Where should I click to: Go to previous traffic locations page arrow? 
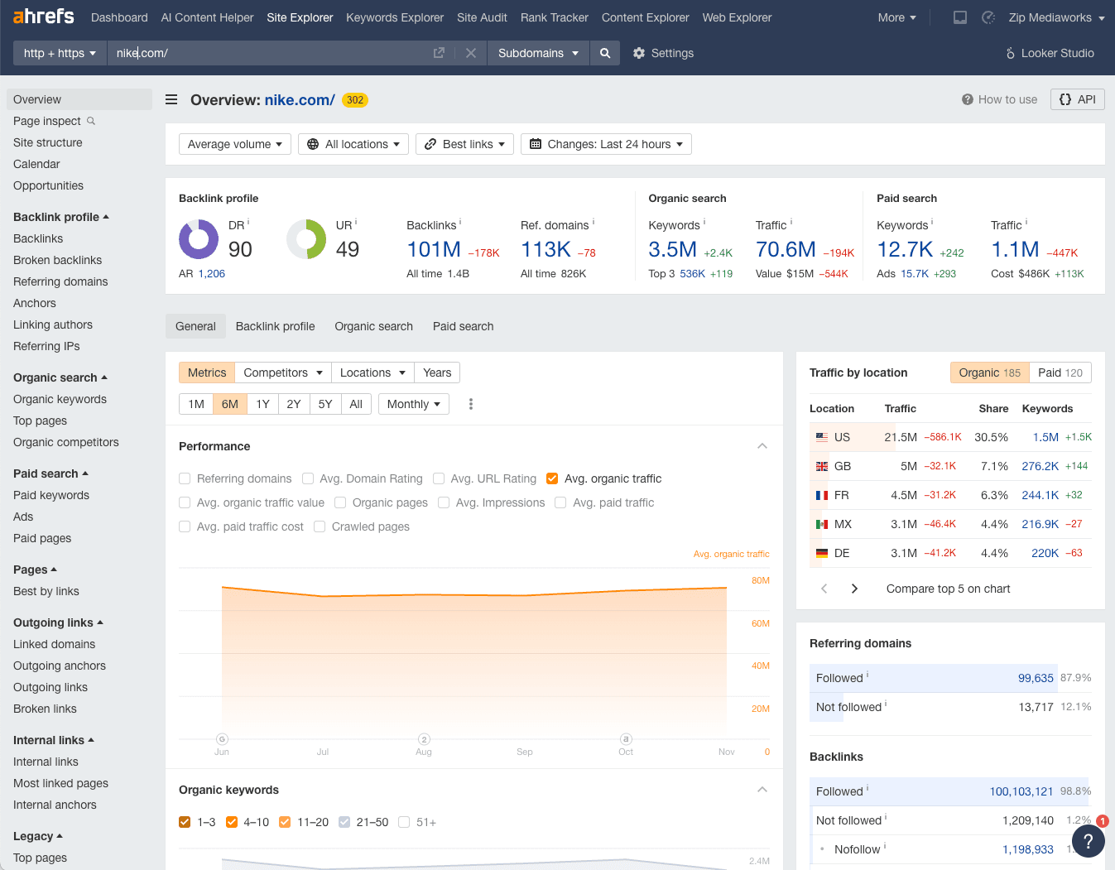(824, 589)
